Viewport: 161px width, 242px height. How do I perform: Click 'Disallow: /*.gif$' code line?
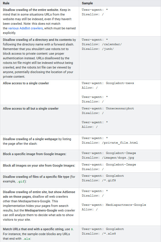click(99, 180)
